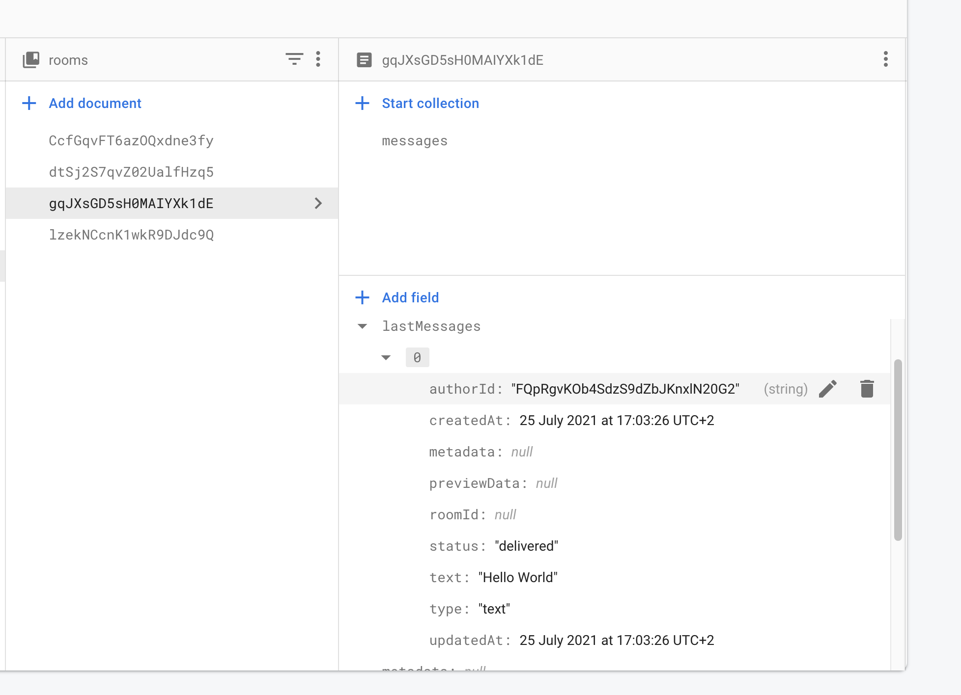961x695 pixels.
Task: Select the dtSj2S7qvZ02UalfHzq5 document
Action: pyautogui.click(x=131, y=172)
